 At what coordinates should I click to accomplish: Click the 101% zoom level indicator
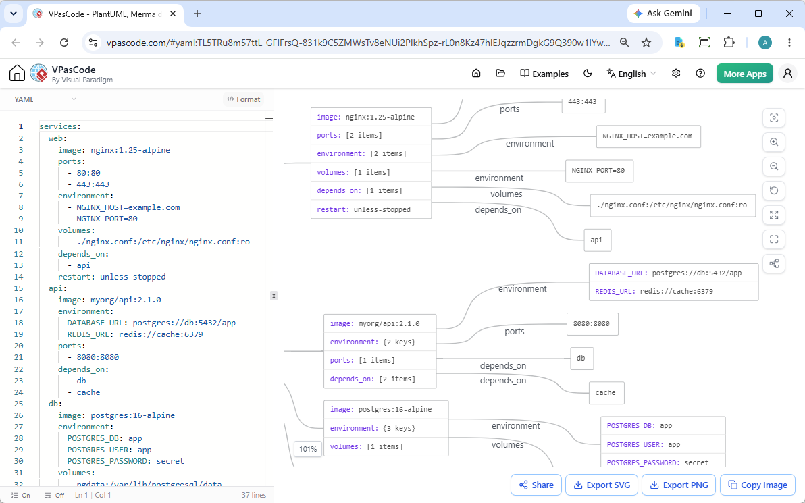click(308, 448)
